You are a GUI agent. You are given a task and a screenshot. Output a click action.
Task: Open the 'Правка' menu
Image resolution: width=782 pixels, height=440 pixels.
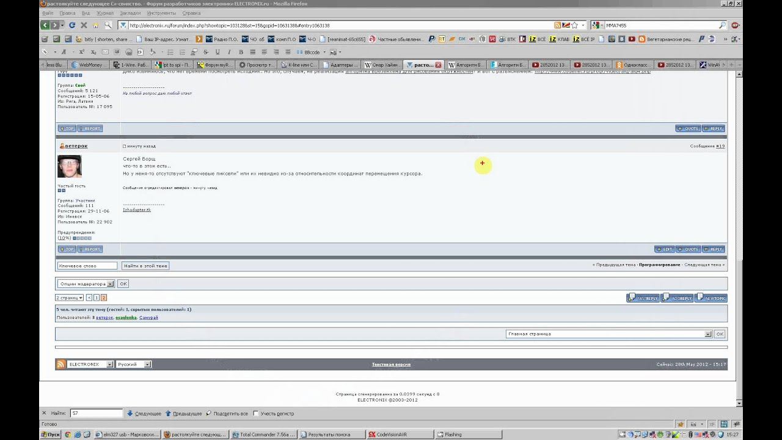[67, 12]
